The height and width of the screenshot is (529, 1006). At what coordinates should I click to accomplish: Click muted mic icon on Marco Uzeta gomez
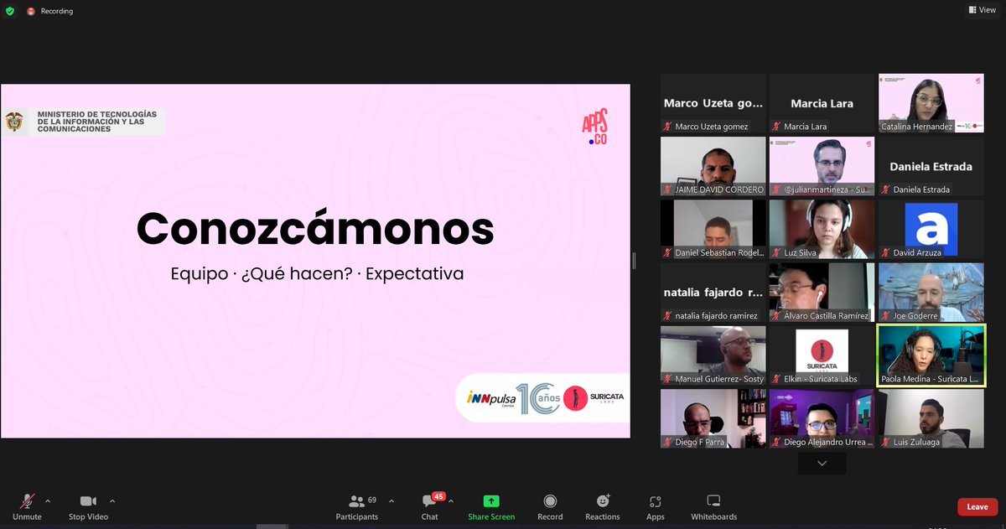pyautogui.click(x=668, y=127)
